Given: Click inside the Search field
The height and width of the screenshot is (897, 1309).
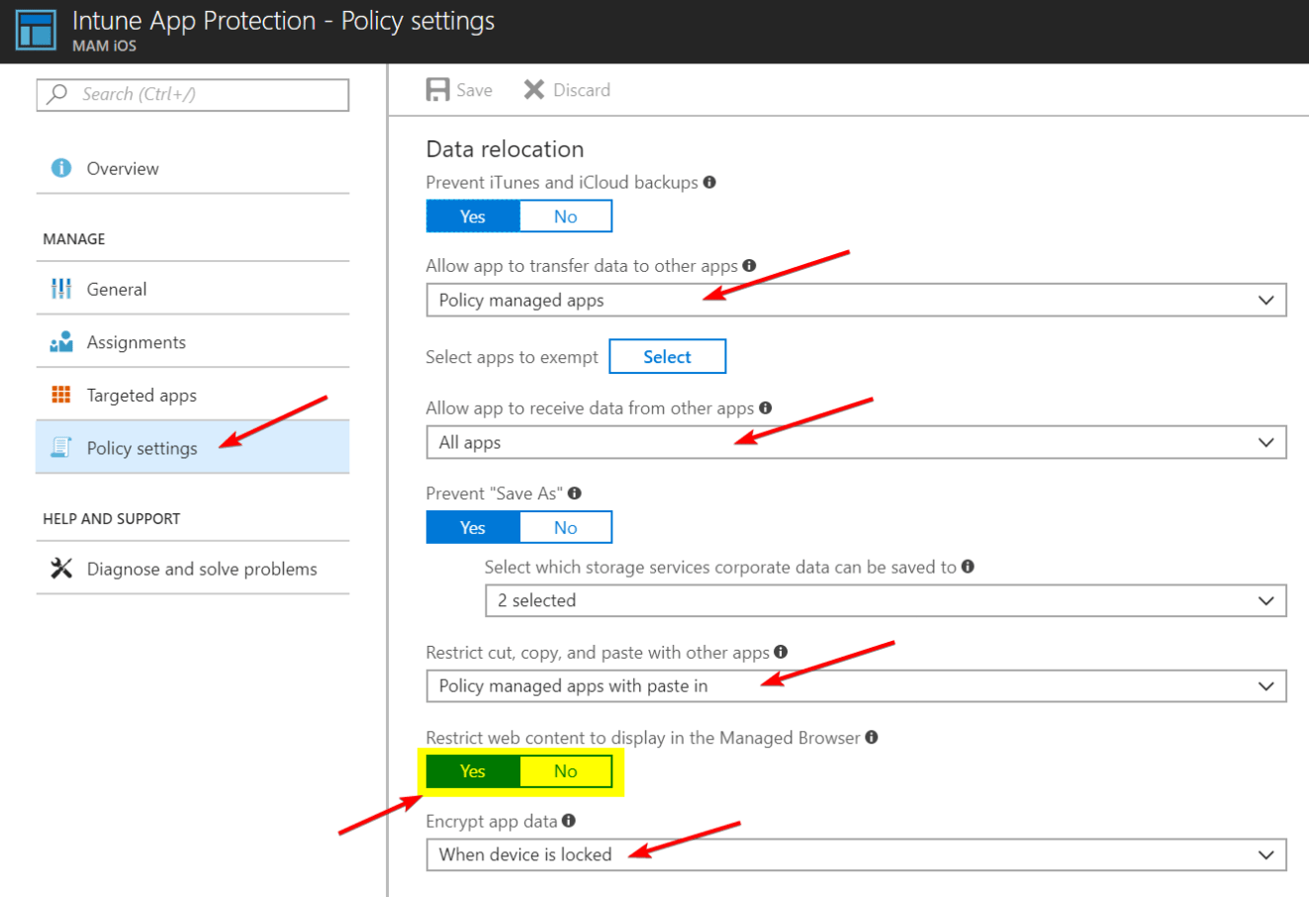Looking at the screenshot, I should click(x=198, y=94).
